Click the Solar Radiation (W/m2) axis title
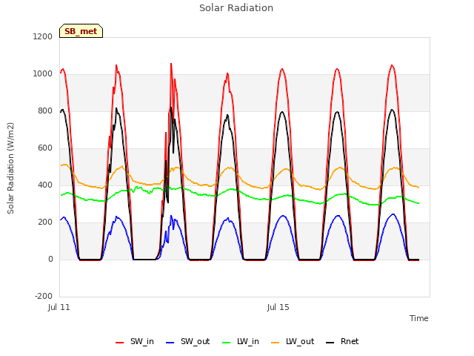The height and width of the screenshot is (356, 474). tap(10, 168)
